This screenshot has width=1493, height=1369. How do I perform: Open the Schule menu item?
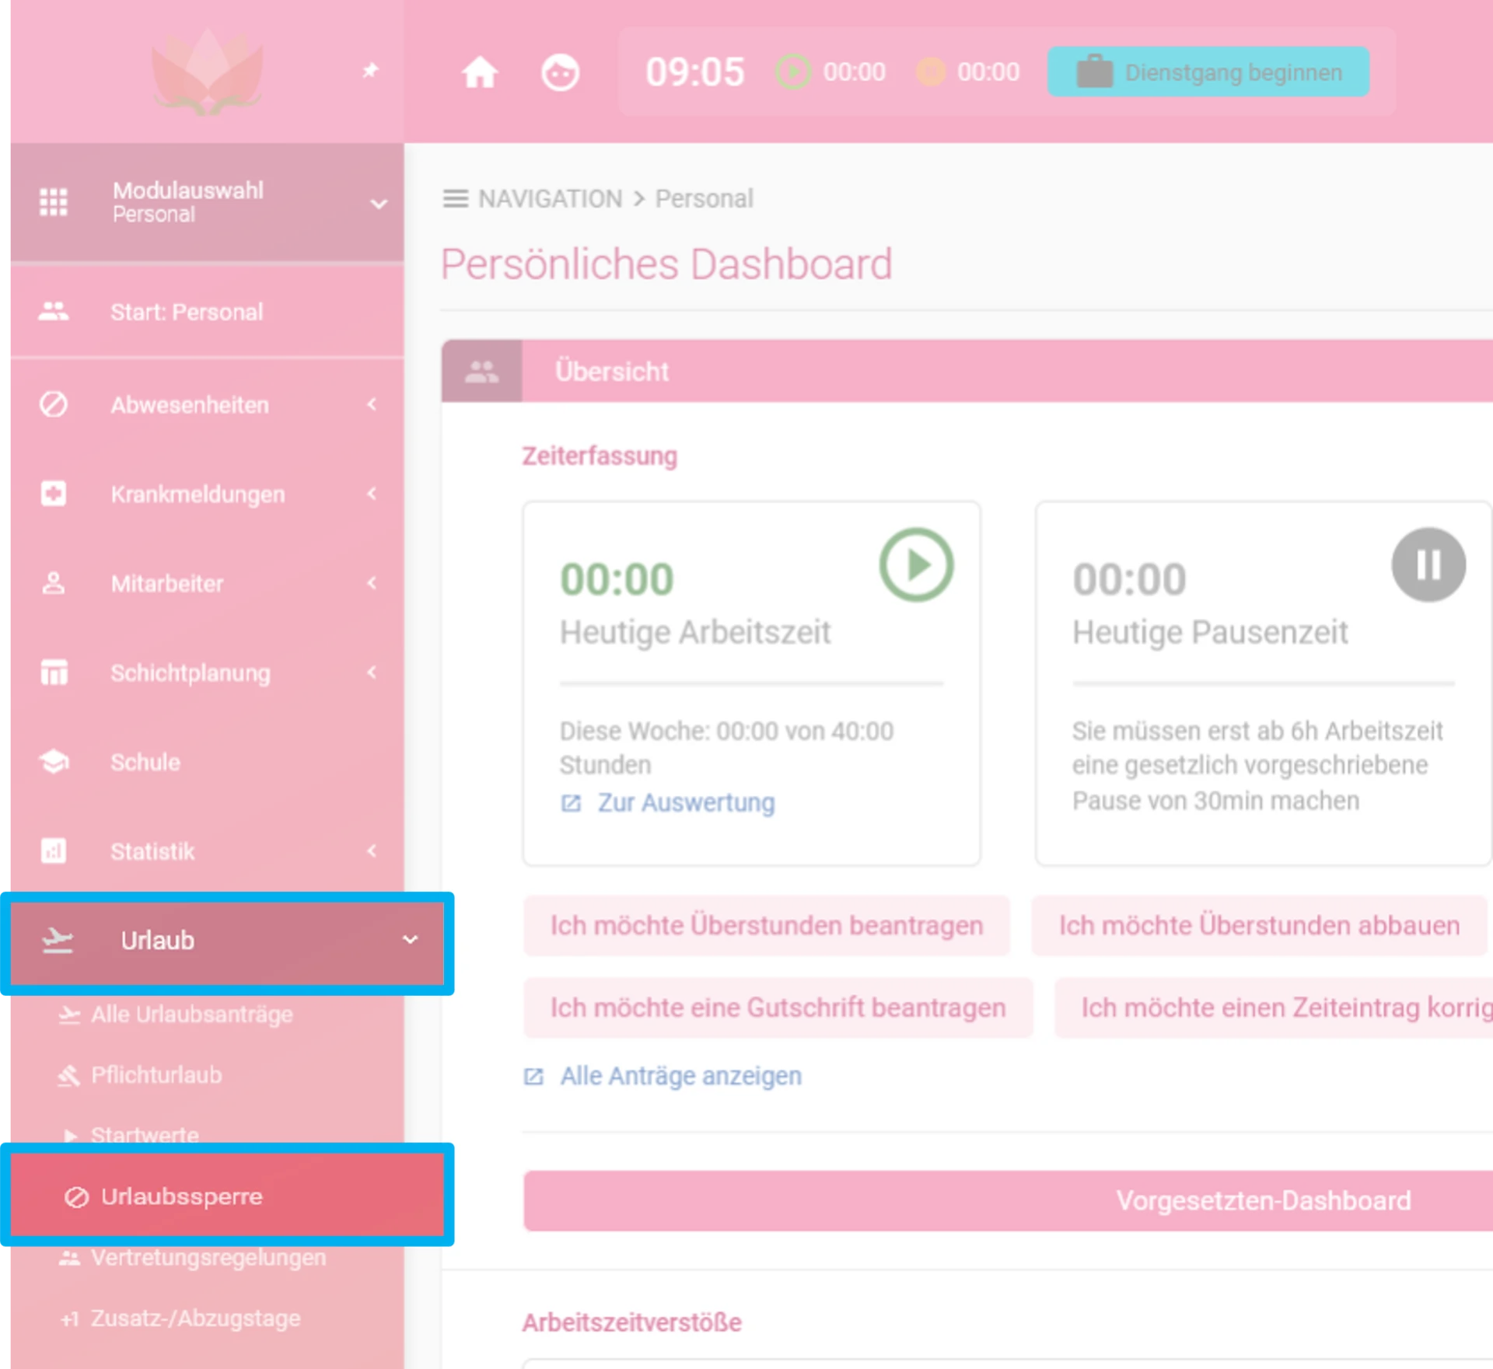[x=207, y=762]
